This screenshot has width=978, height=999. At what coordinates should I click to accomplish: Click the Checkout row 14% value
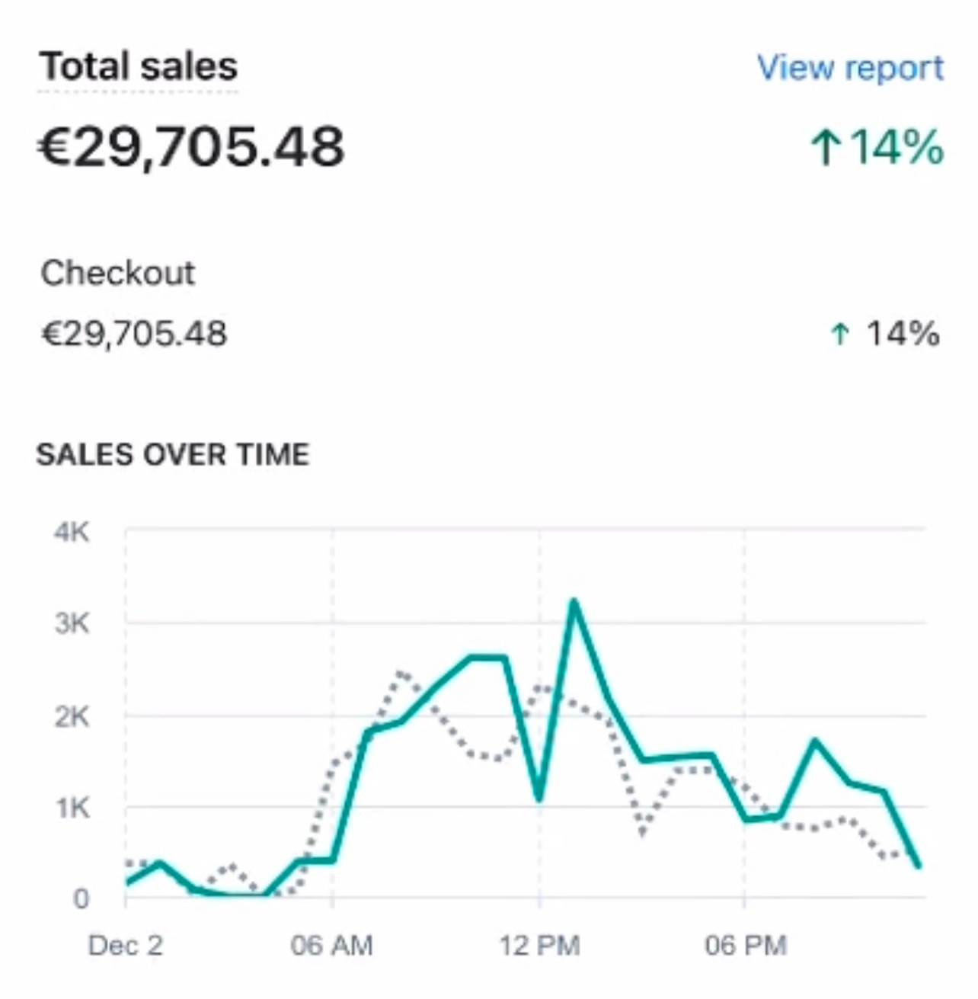(x=903, y=334)
